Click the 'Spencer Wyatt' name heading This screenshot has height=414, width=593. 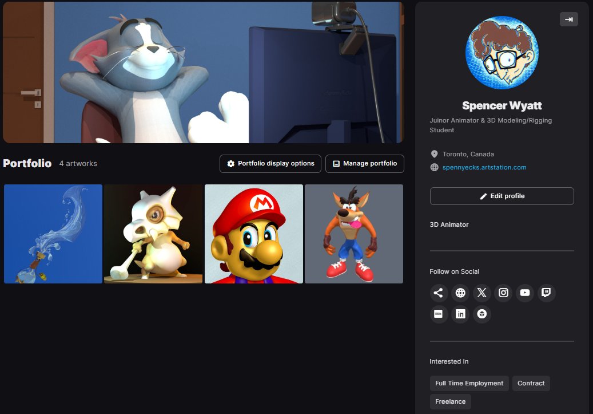(502, 106)
